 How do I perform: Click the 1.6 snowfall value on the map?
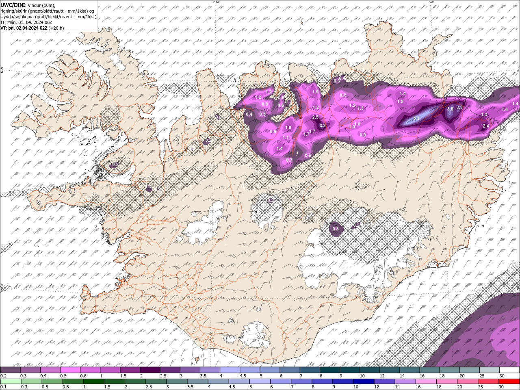click(x=288, y=128)
